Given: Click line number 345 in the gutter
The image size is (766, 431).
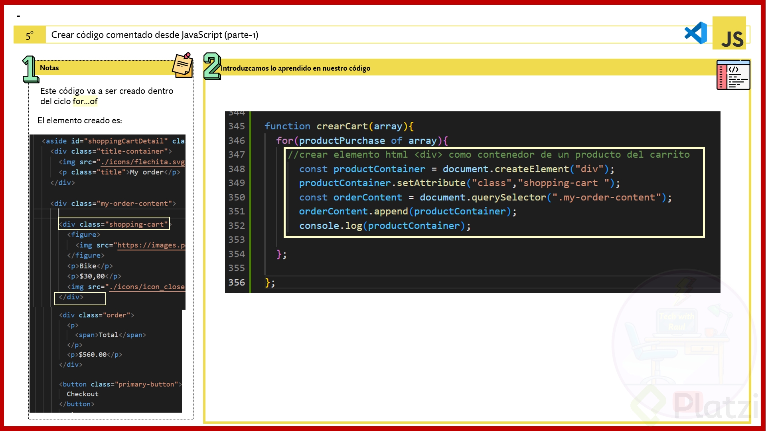Looking at the screenshot, I should [x=237, y=126].
